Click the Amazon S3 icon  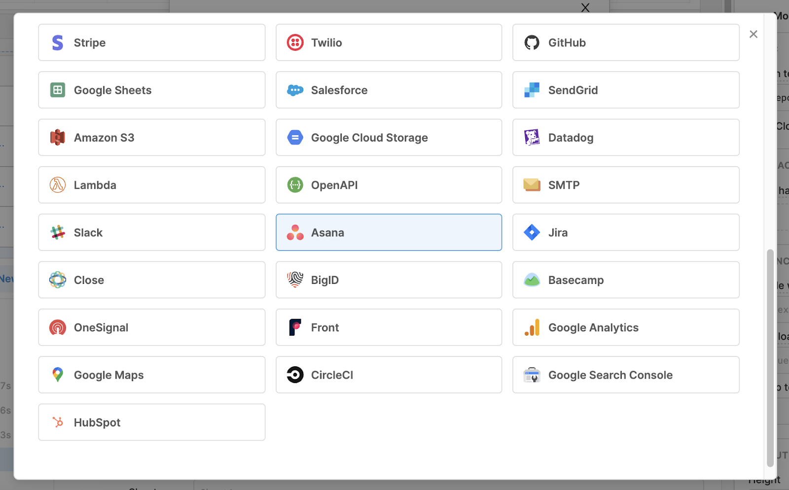coord(58,138)
